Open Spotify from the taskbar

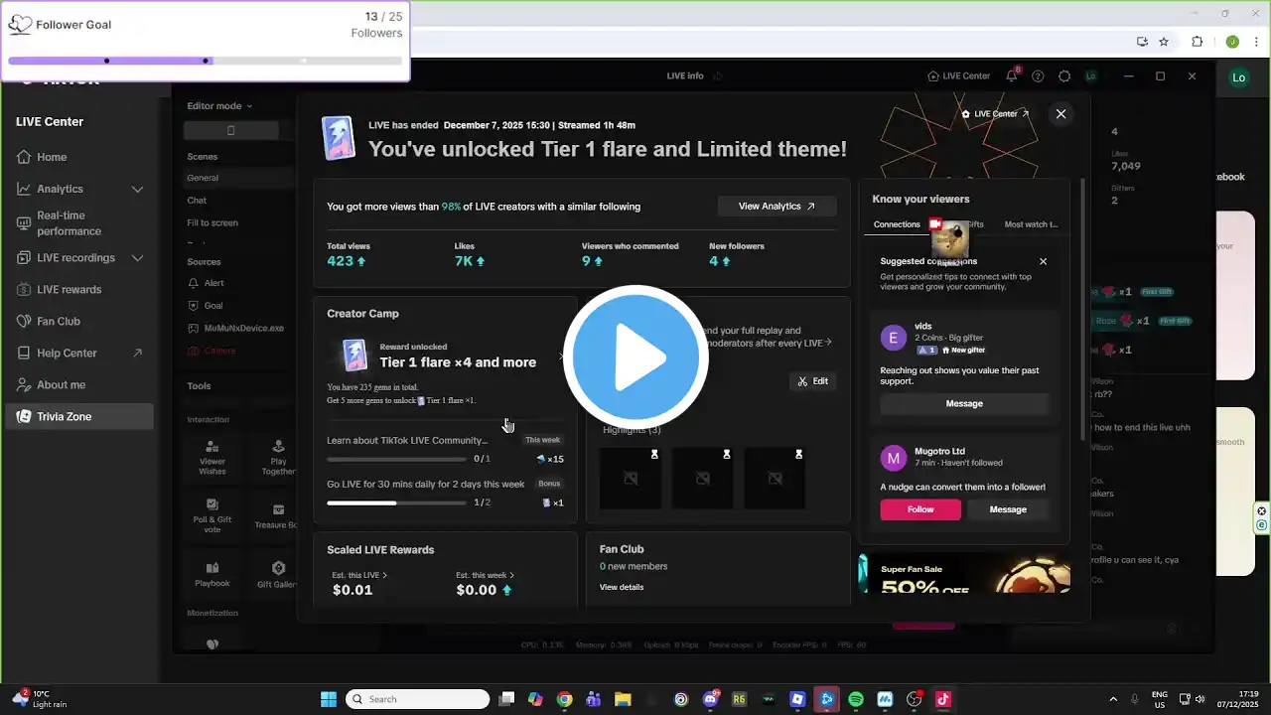coord(856,699)
